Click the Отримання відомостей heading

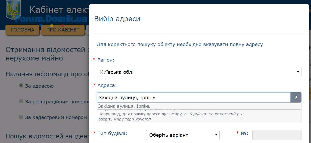[47, 54]
